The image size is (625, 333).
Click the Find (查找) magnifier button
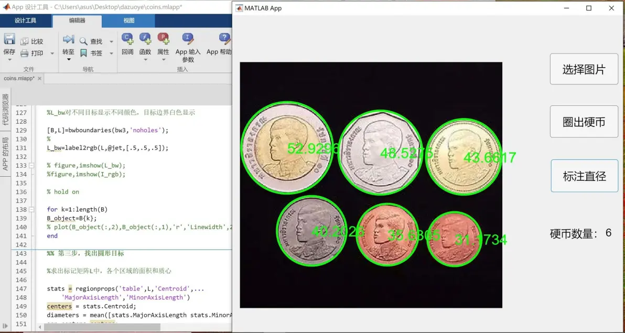[x=91, y=41]
